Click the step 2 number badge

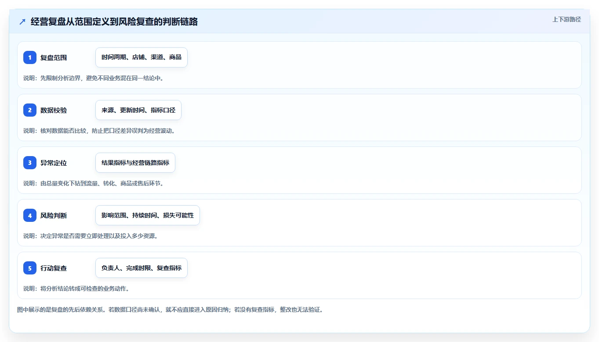tap(30, 110)
